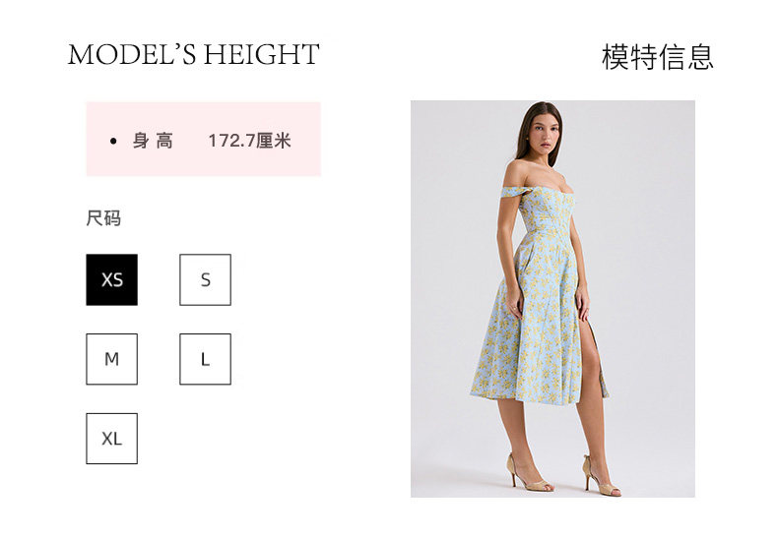Click the 172.7厘米 height value
Viewport: 778px width, 539px height.
(249, 141)
